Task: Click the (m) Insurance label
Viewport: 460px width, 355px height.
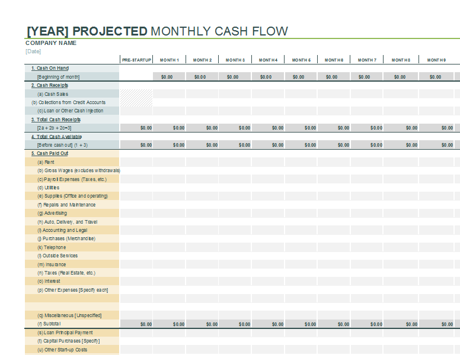Action: 52,264
